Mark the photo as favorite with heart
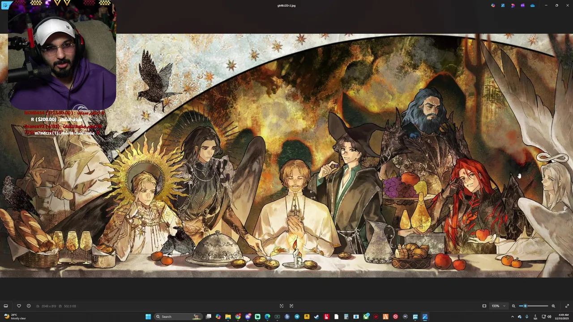This screenshot has height=322, width=573. pos(19,306)
